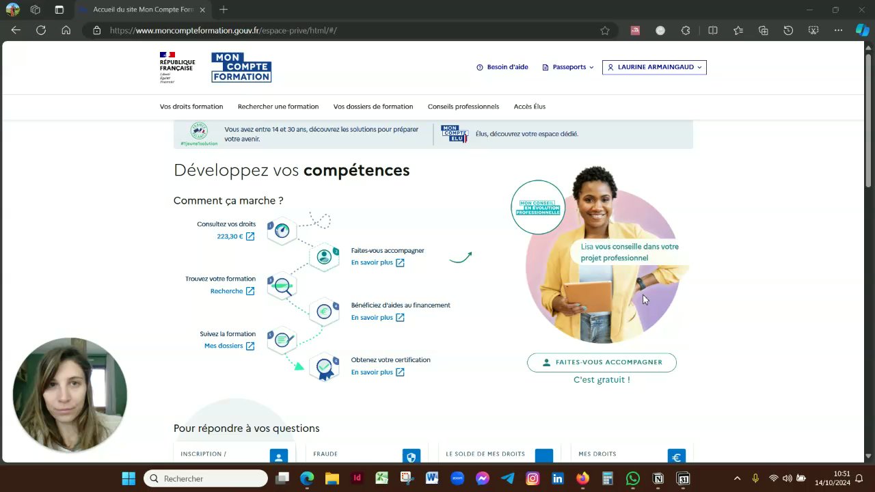The image size is (875, 492).
Task: Open Vos dossiers de formation menu
Action: 373,107
